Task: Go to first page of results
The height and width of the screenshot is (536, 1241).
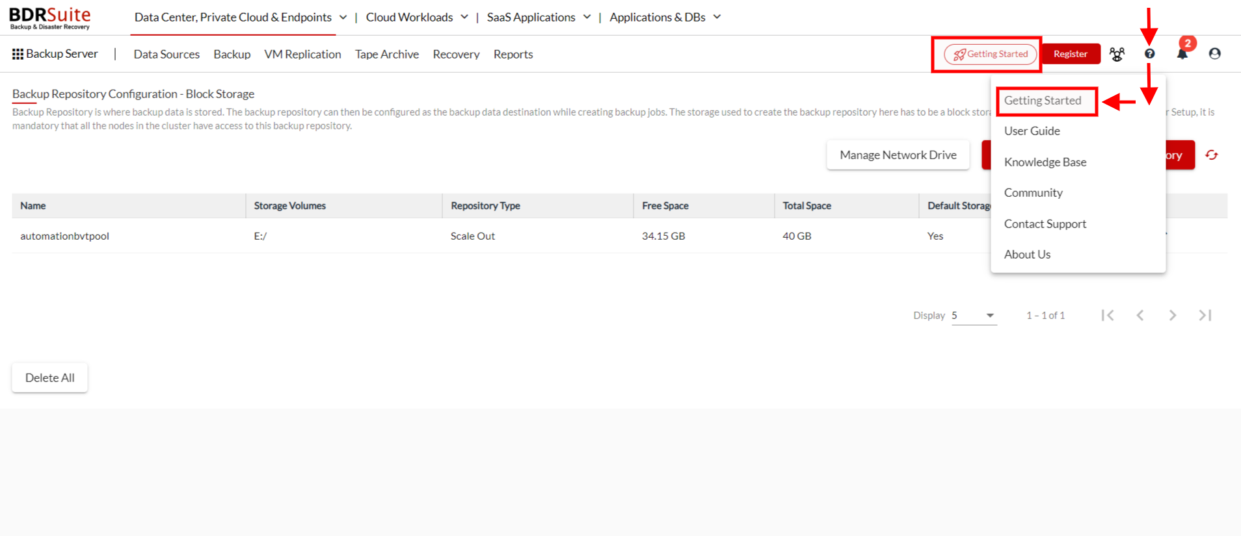Action: (1108, 315)
